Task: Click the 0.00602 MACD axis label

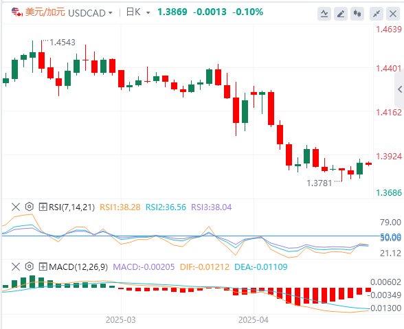Action: [x=385, y=282]
